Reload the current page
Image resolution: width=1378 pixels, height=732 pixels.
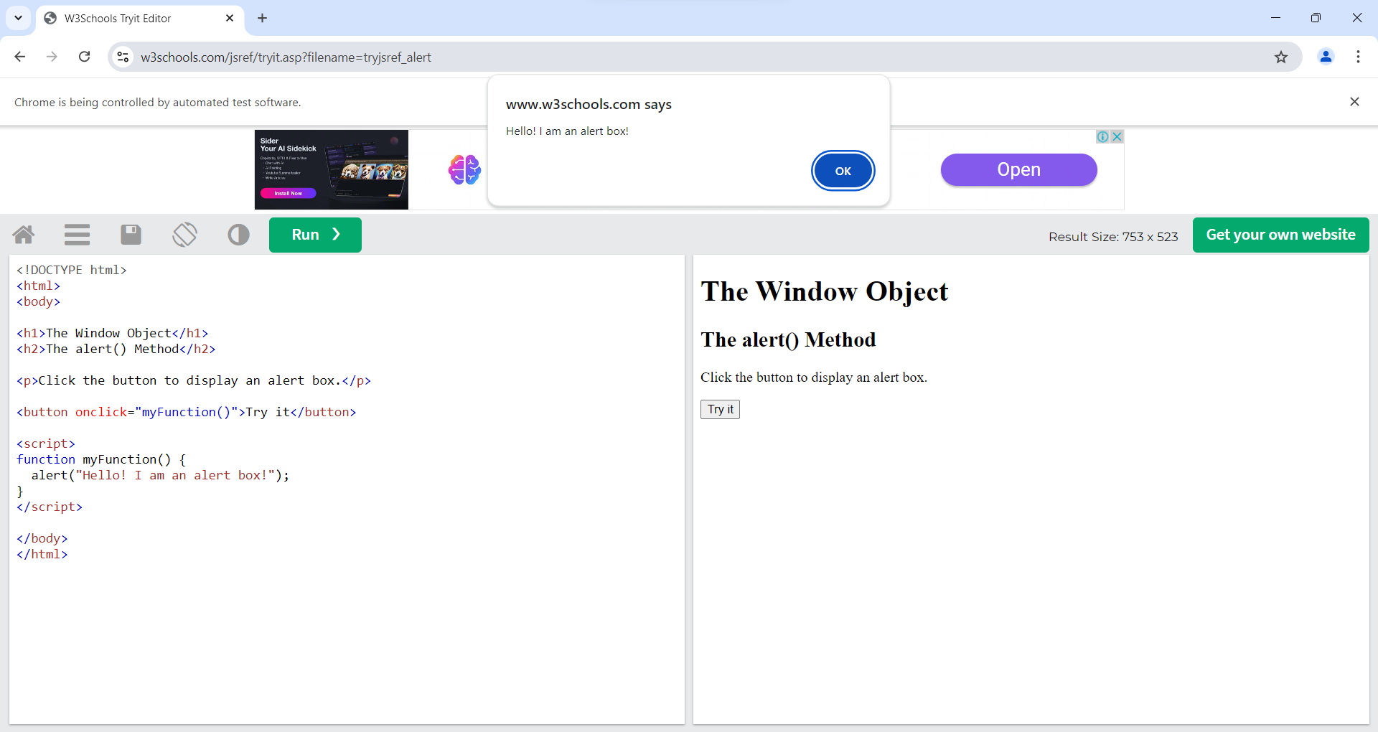[x=85, y=57]
